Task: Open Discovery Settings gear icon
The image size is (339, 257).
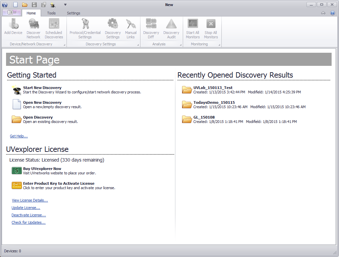Action: [x=113, y=29]
